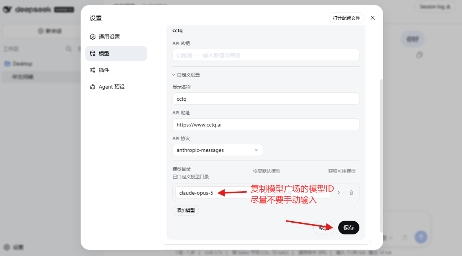Delete the claude-opus-5 model with trash icon
The image size is (462, 256).
point(351,192)
